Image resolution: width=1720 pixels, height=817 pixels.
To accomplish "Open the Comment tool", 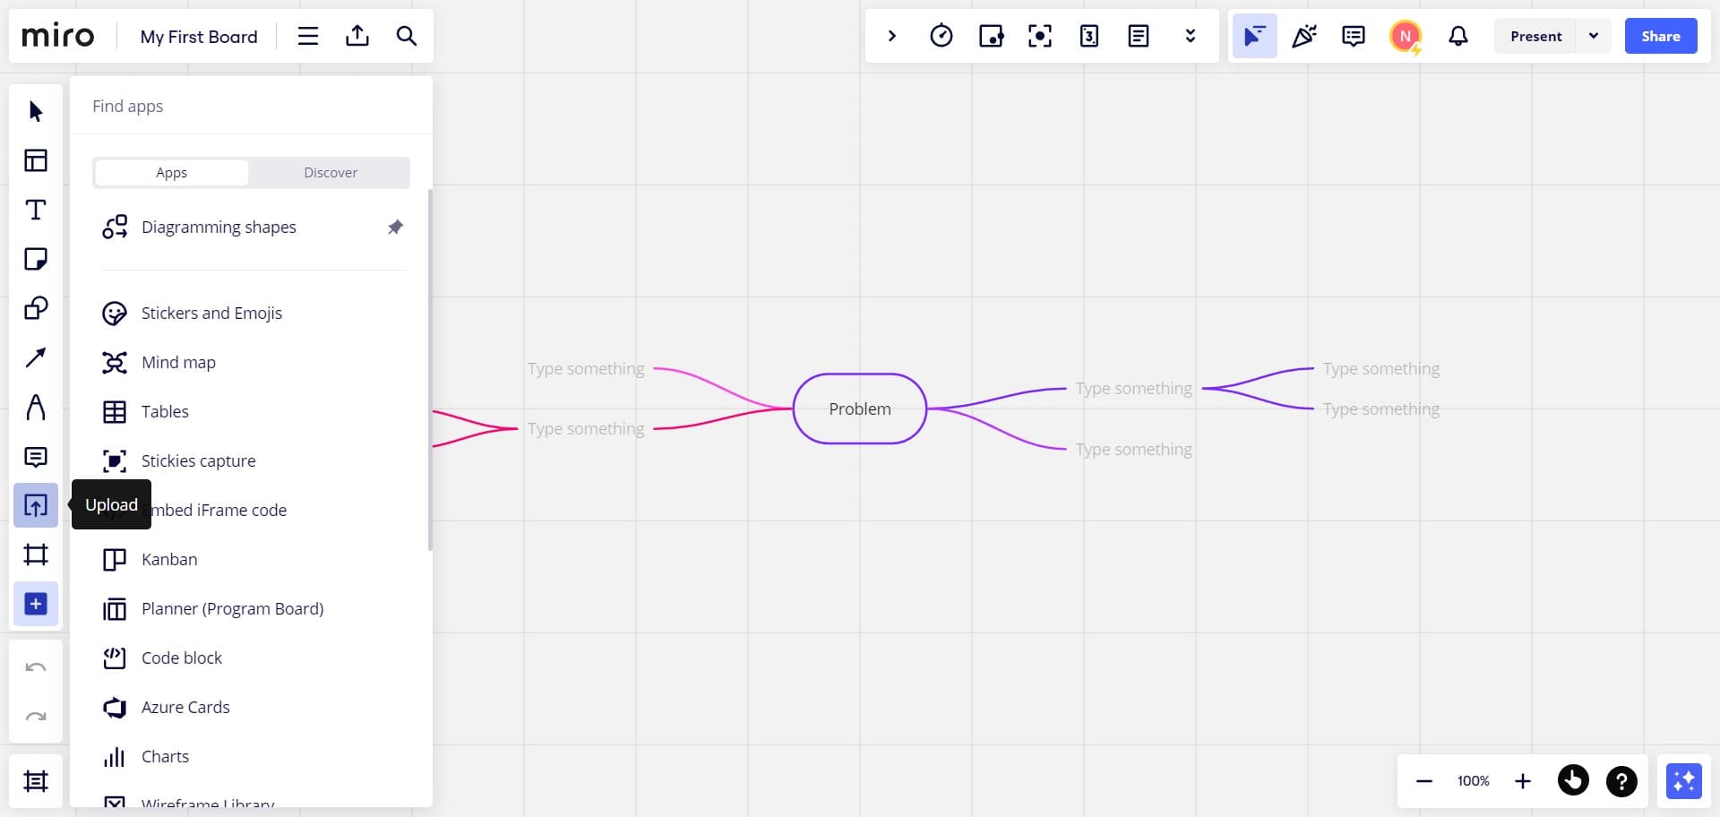I will [x=36, y=457].
